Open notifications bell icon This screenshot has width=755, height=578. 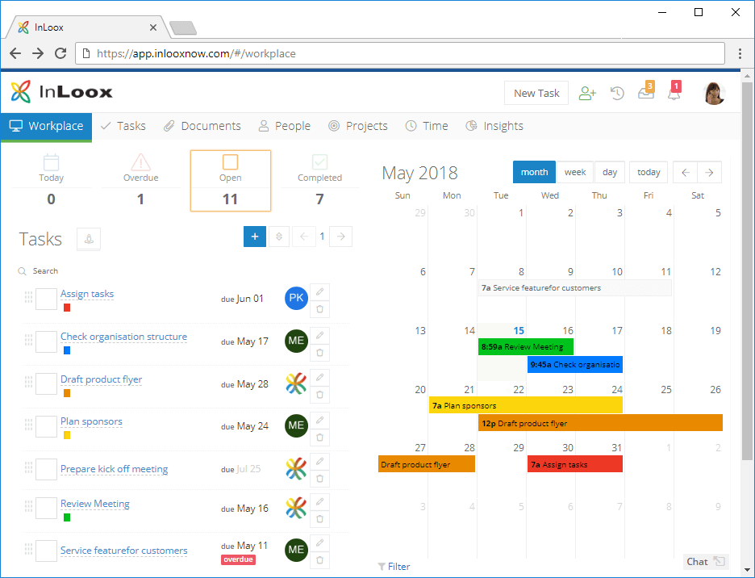point(674,91)
